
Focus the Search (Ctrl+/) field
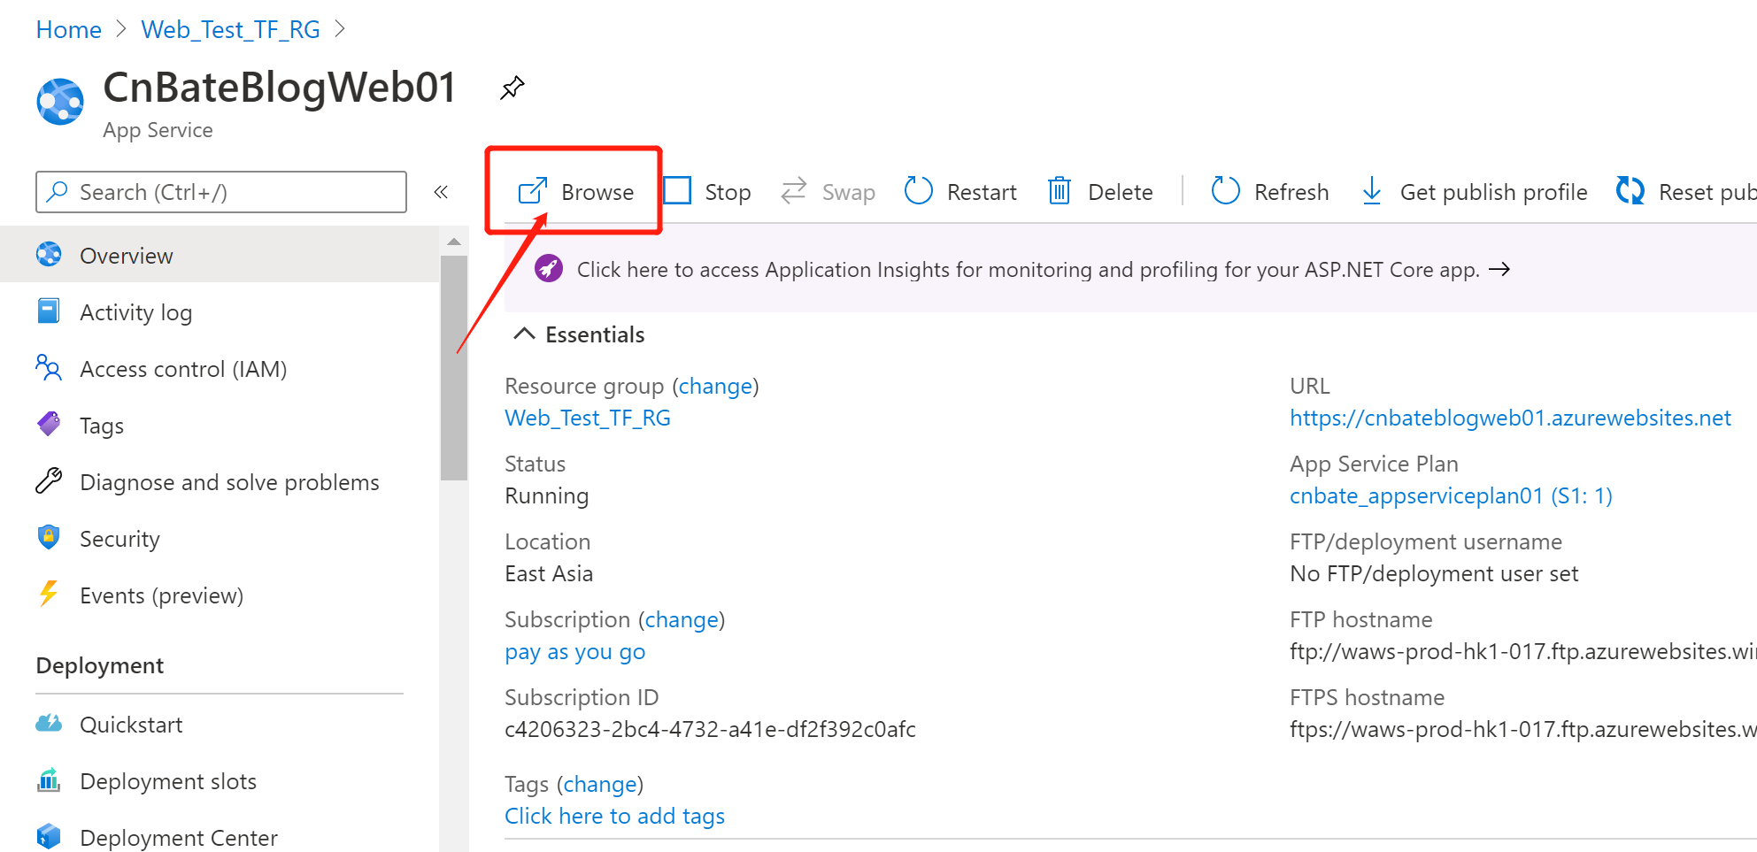(221, 192)
